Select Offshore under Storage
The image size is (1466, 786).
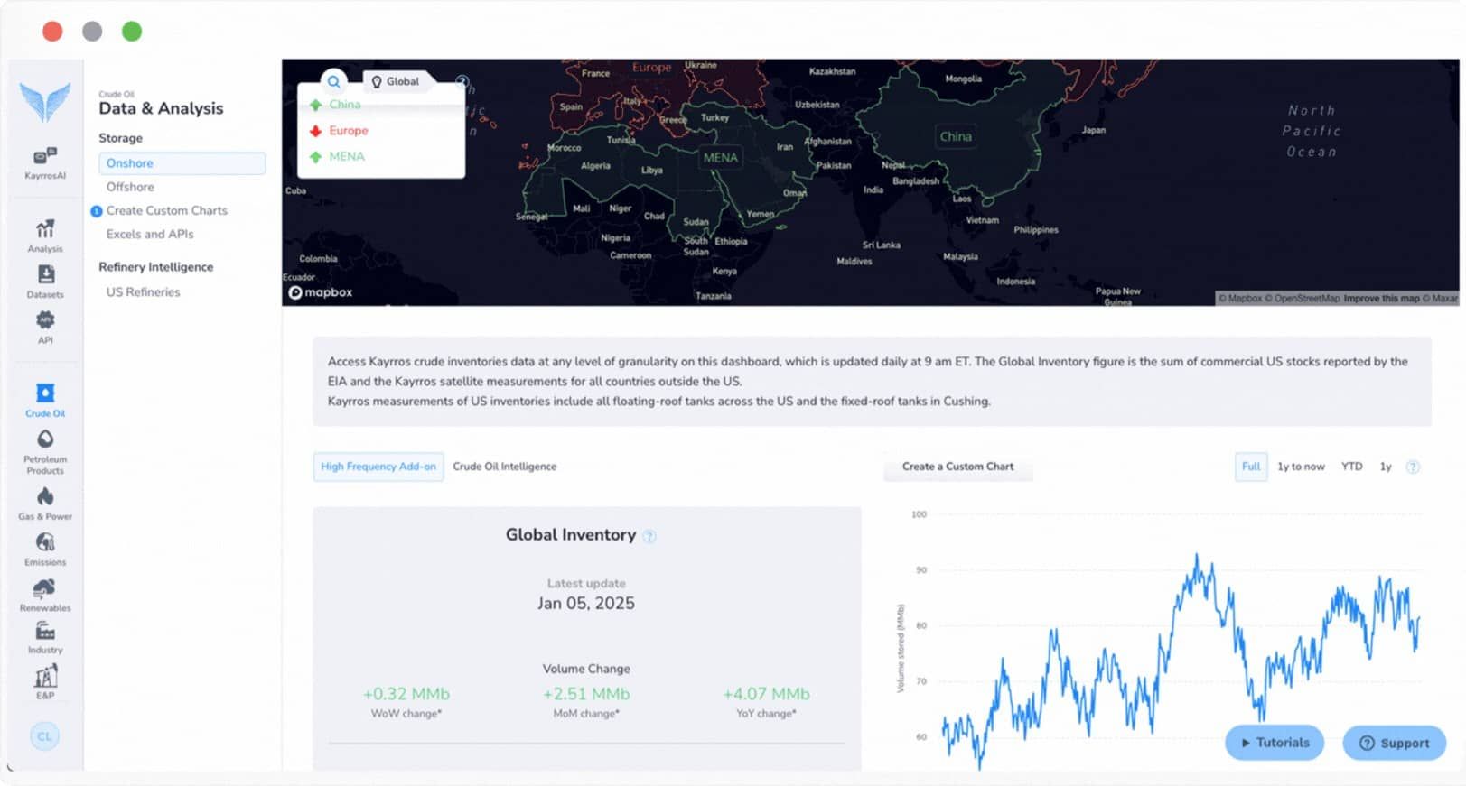click(x=130, y=187)
